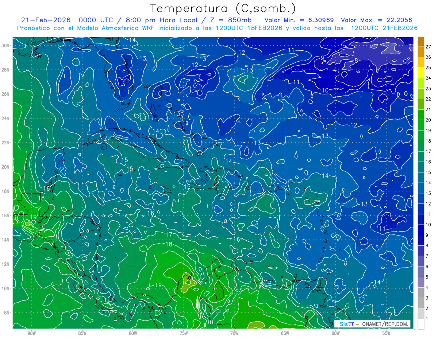This screenshot has width=438, height=338.
Task: Click the colorbar scale label "4"
Action: [x=427, y=288]
